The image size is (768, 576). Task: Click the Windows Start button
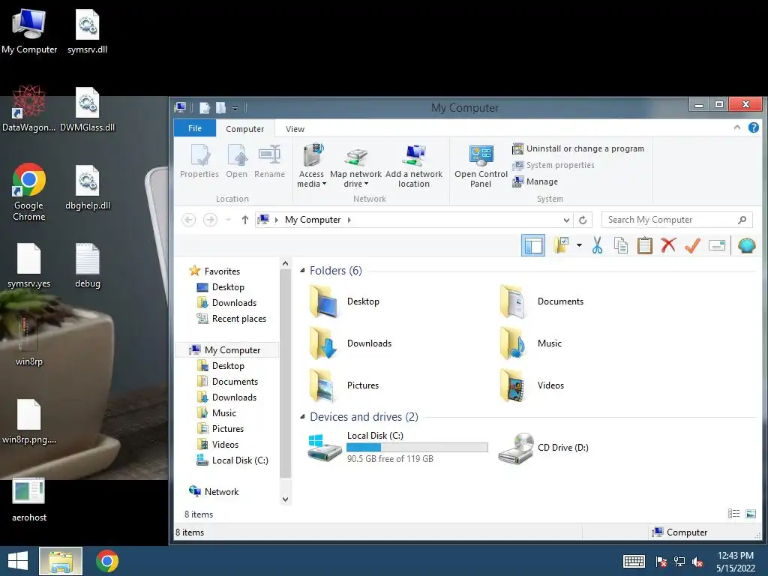point(18,561)
